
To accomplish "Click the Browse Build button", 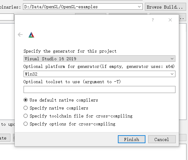I will (x=166, y=7).
